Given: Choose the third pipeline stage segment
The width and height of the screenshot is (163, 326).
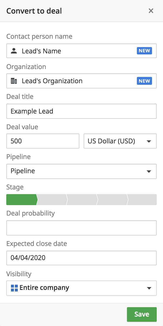Looking at the screenshot, I should click(x=82, y=200).
